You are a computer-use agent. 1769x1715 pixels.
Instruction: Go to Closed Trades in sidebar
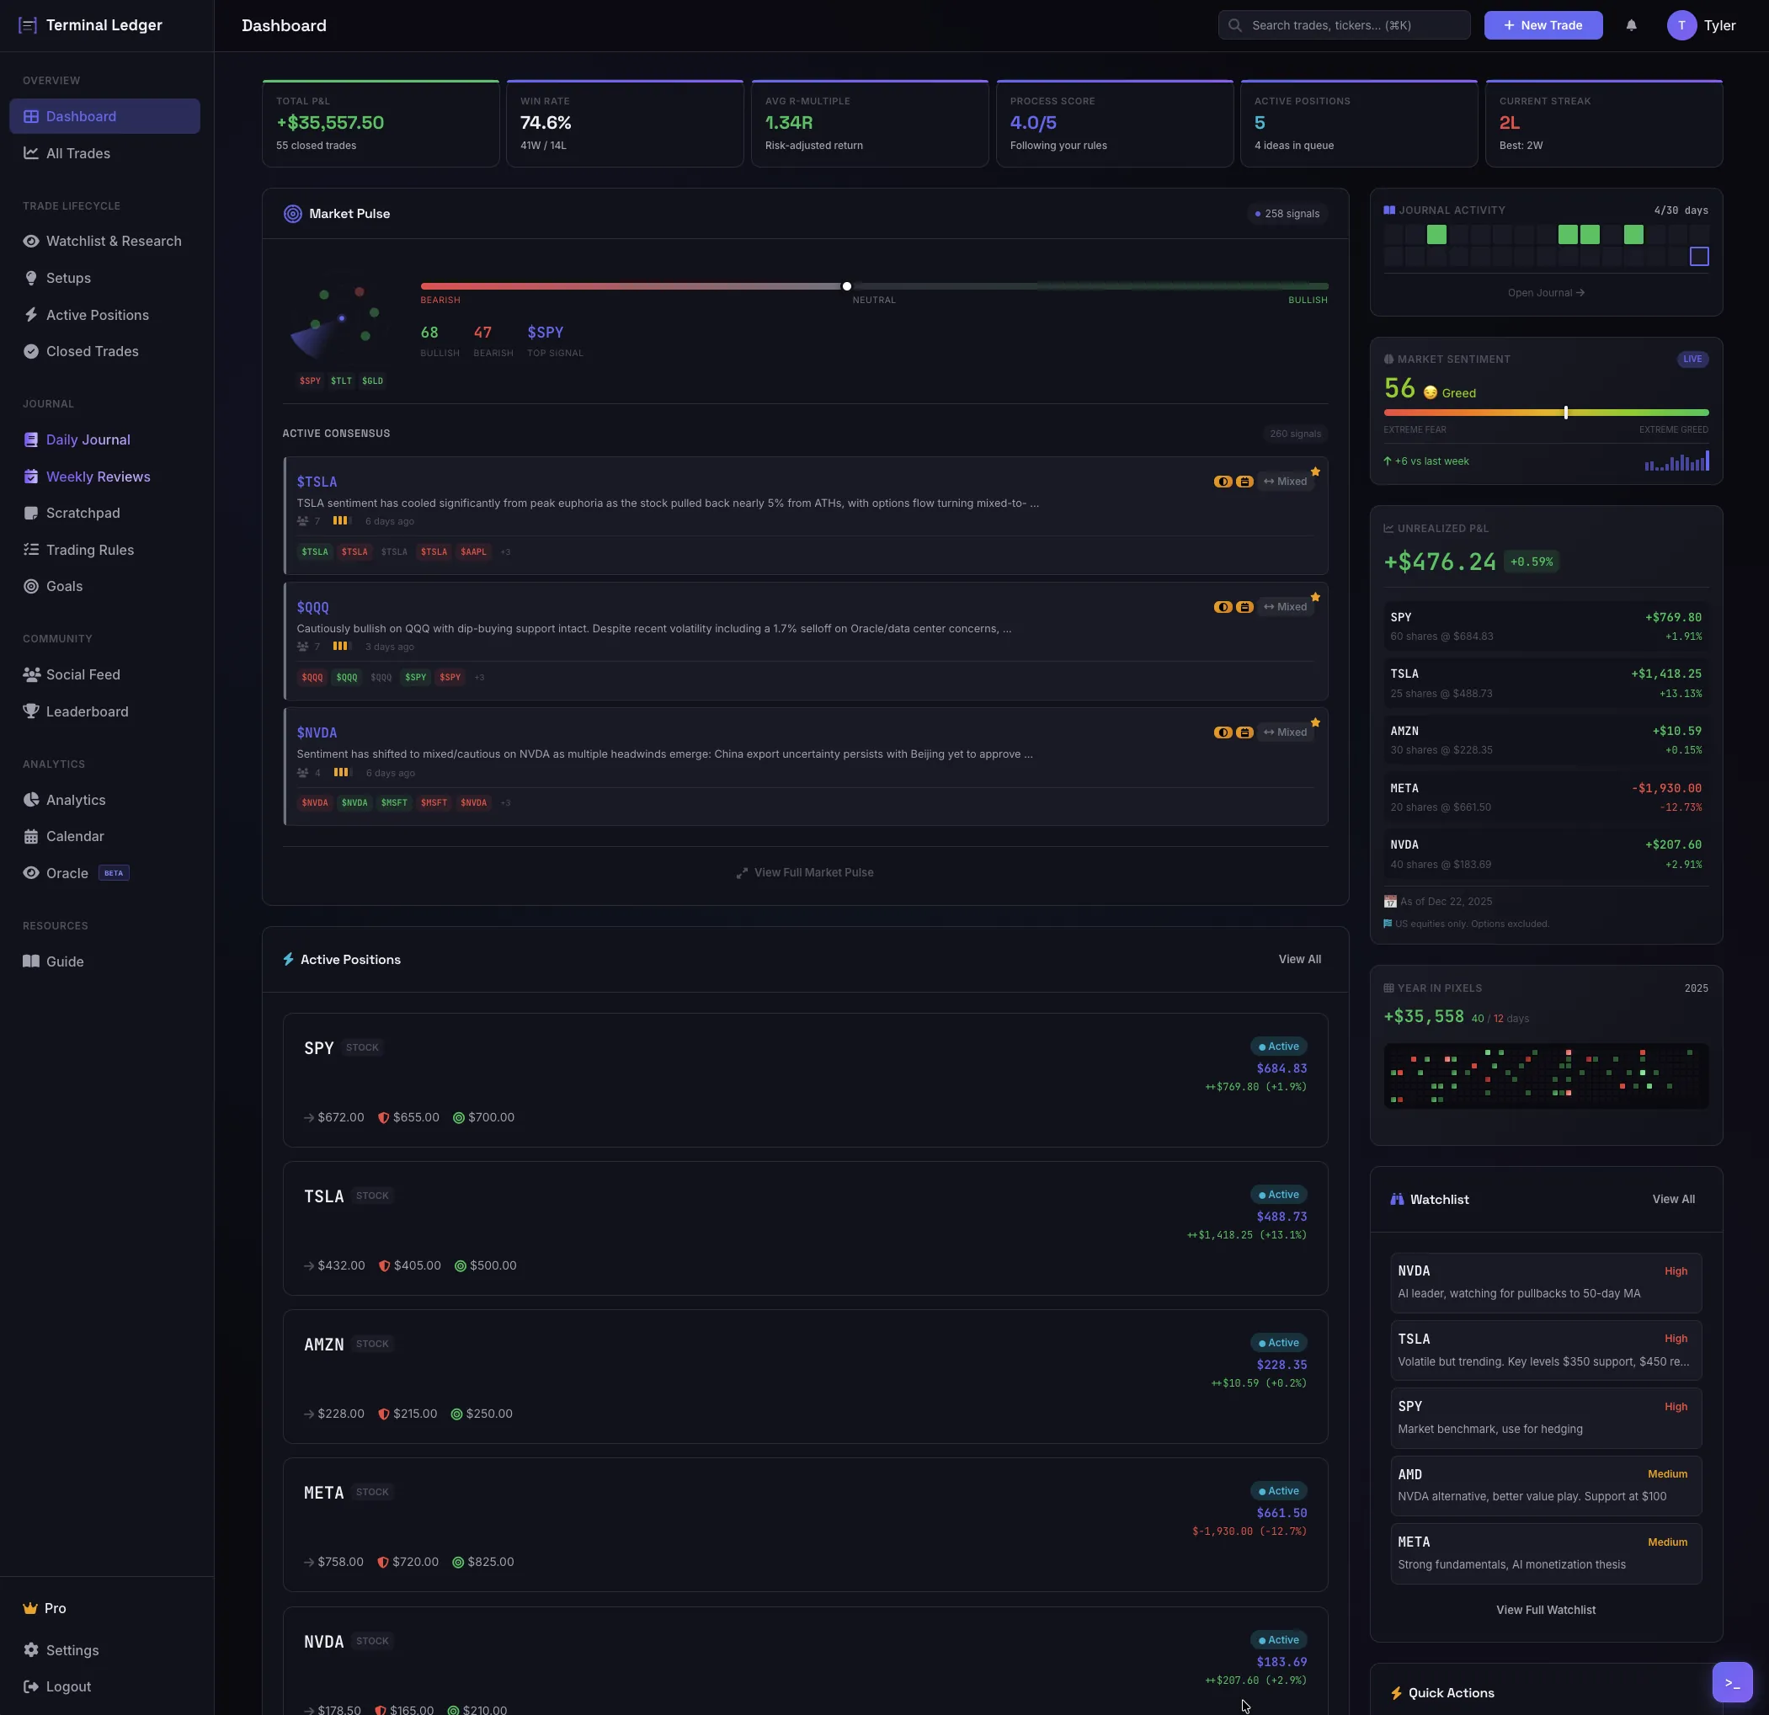pos(91,351)
